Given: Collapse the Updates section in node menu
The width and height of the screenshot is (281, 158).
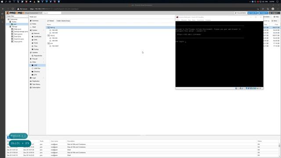Looking at the screenshot, I should tap(43, 53).
